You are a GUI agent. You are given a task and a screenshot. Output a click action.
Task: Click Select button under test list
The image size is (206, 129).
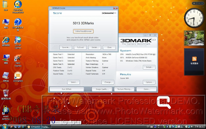[73, 82]
